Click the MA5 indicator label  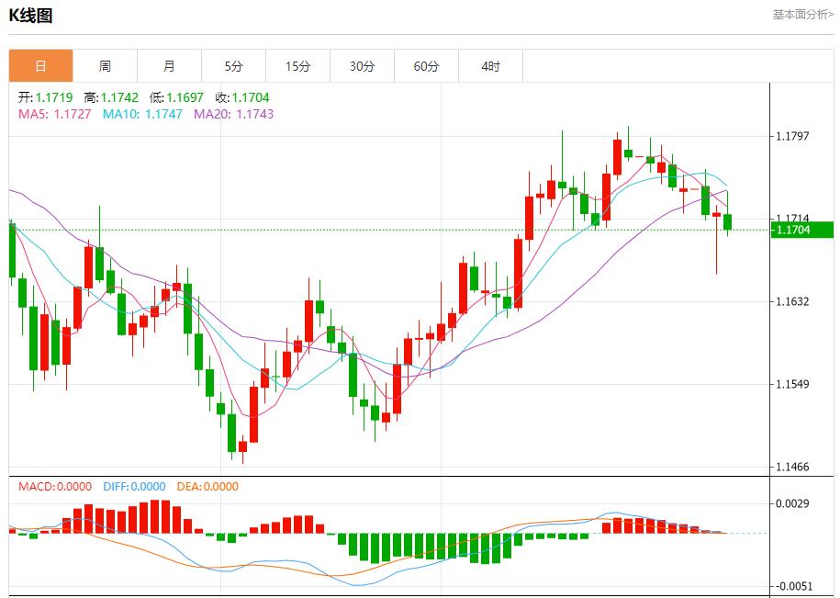[x=54, y=114]
